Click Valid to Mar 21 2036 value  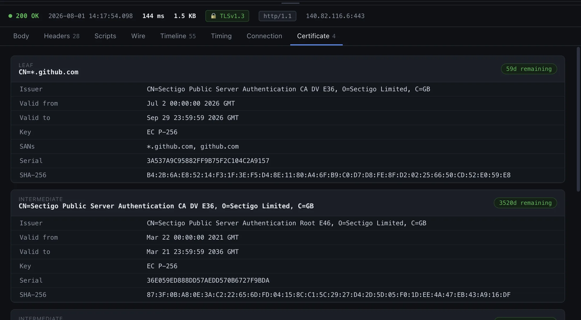tap(193, 252)
